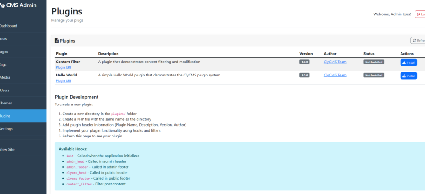Image resolution: width=425 pixels, height=194 pixels.
Task: Click the CMS Admin gears logo icon
Action: [x=2, y=6]
